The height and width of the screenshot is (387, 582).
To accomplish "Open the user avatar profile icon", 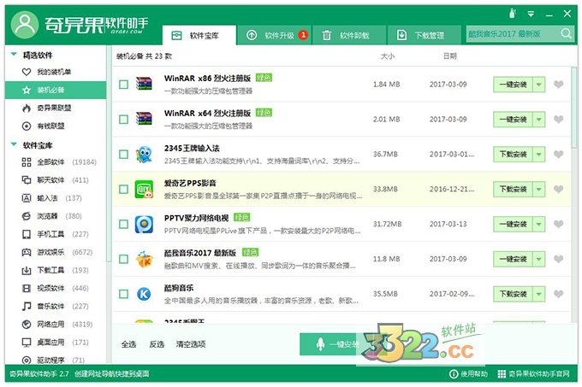I will coord(25,25).
